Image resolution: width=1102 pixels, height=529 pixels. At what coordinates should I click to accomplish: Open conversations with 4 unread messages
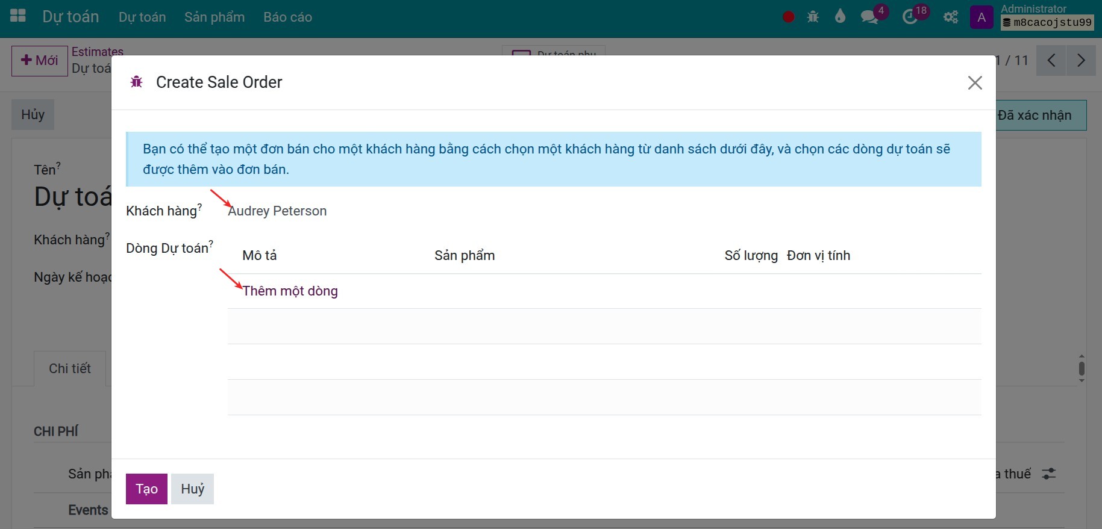pos(869,17)
